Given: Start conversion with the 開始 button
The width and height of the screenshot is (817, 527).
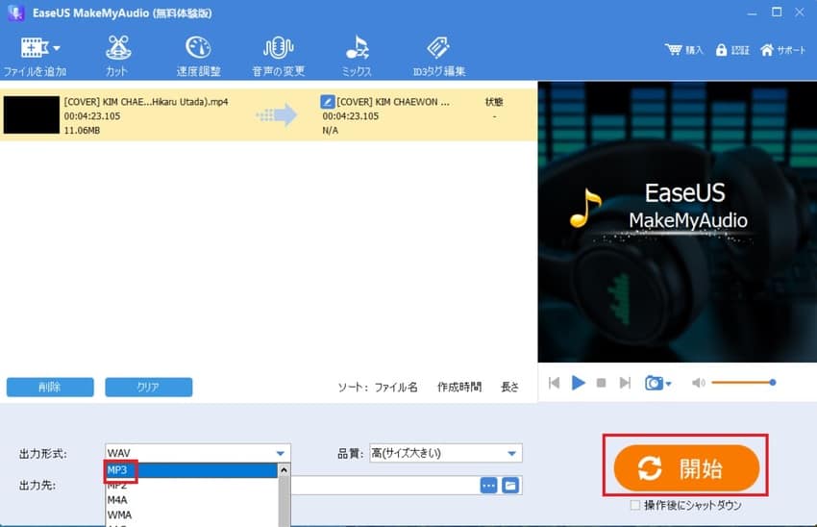Looking at the screenshot, I should pos(686,468).
